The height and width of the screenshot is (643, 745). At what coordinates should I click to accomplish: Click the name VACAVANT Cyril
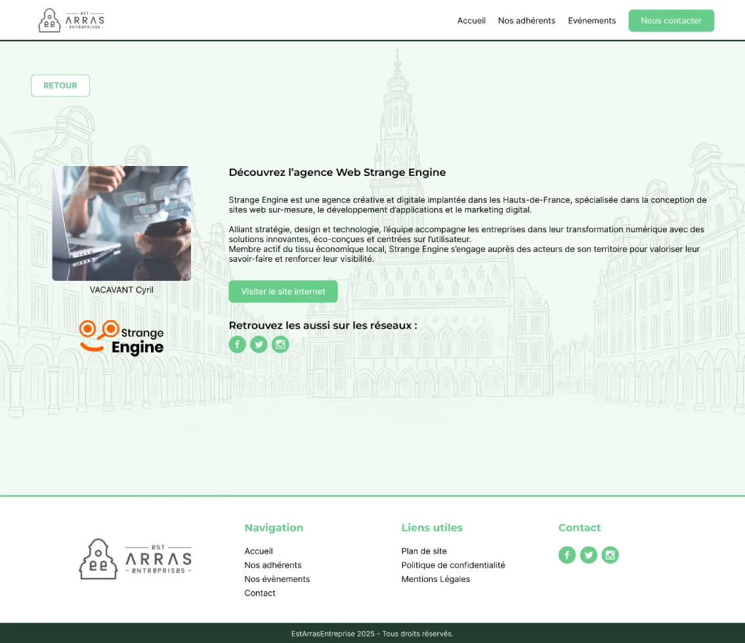121,290
